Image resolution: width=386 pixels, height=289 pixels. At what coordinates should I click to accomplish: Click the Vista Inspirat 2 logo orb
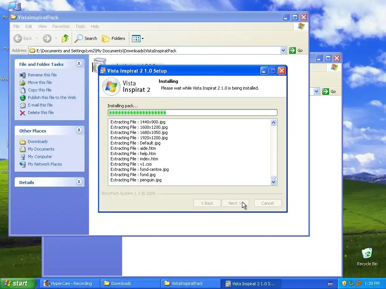pos(111,87)
